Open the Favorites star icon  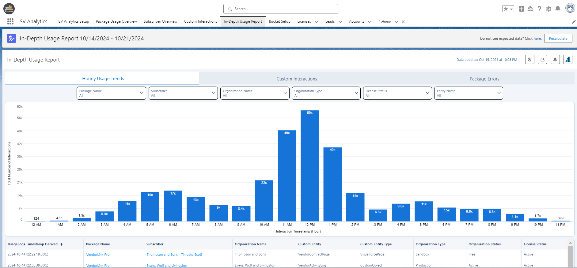(506, 9)
